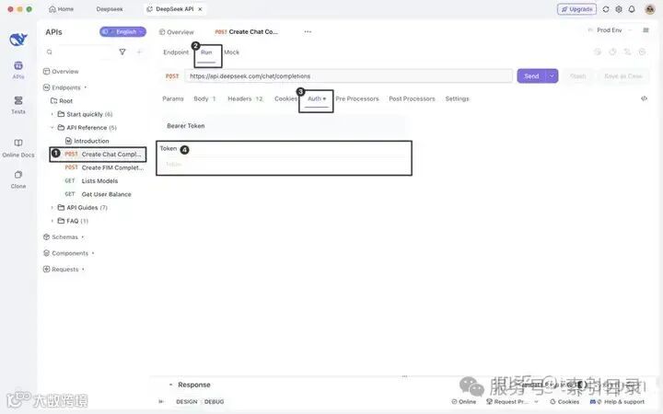Switch to the Deepseek window tab
Screen dimensions: 663x414
coord(109,9)
